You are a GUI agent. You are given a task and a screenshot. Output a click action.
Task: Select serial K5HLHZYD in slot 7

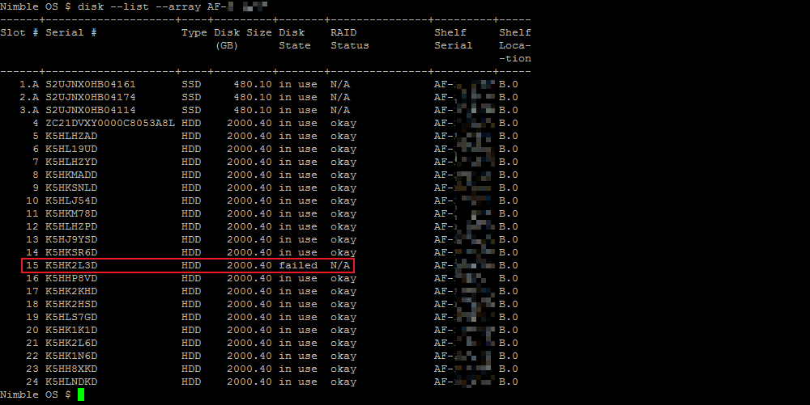click(71, 162)
